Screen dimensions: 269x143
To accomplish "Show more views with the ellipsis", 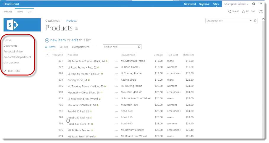I will tap(95, 47).
